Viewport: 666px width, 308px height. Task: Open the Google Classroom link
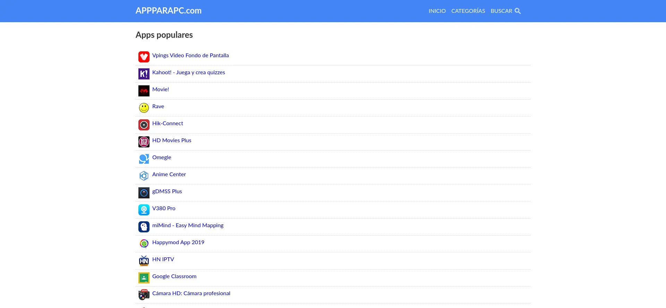click(x=174, y=276)
